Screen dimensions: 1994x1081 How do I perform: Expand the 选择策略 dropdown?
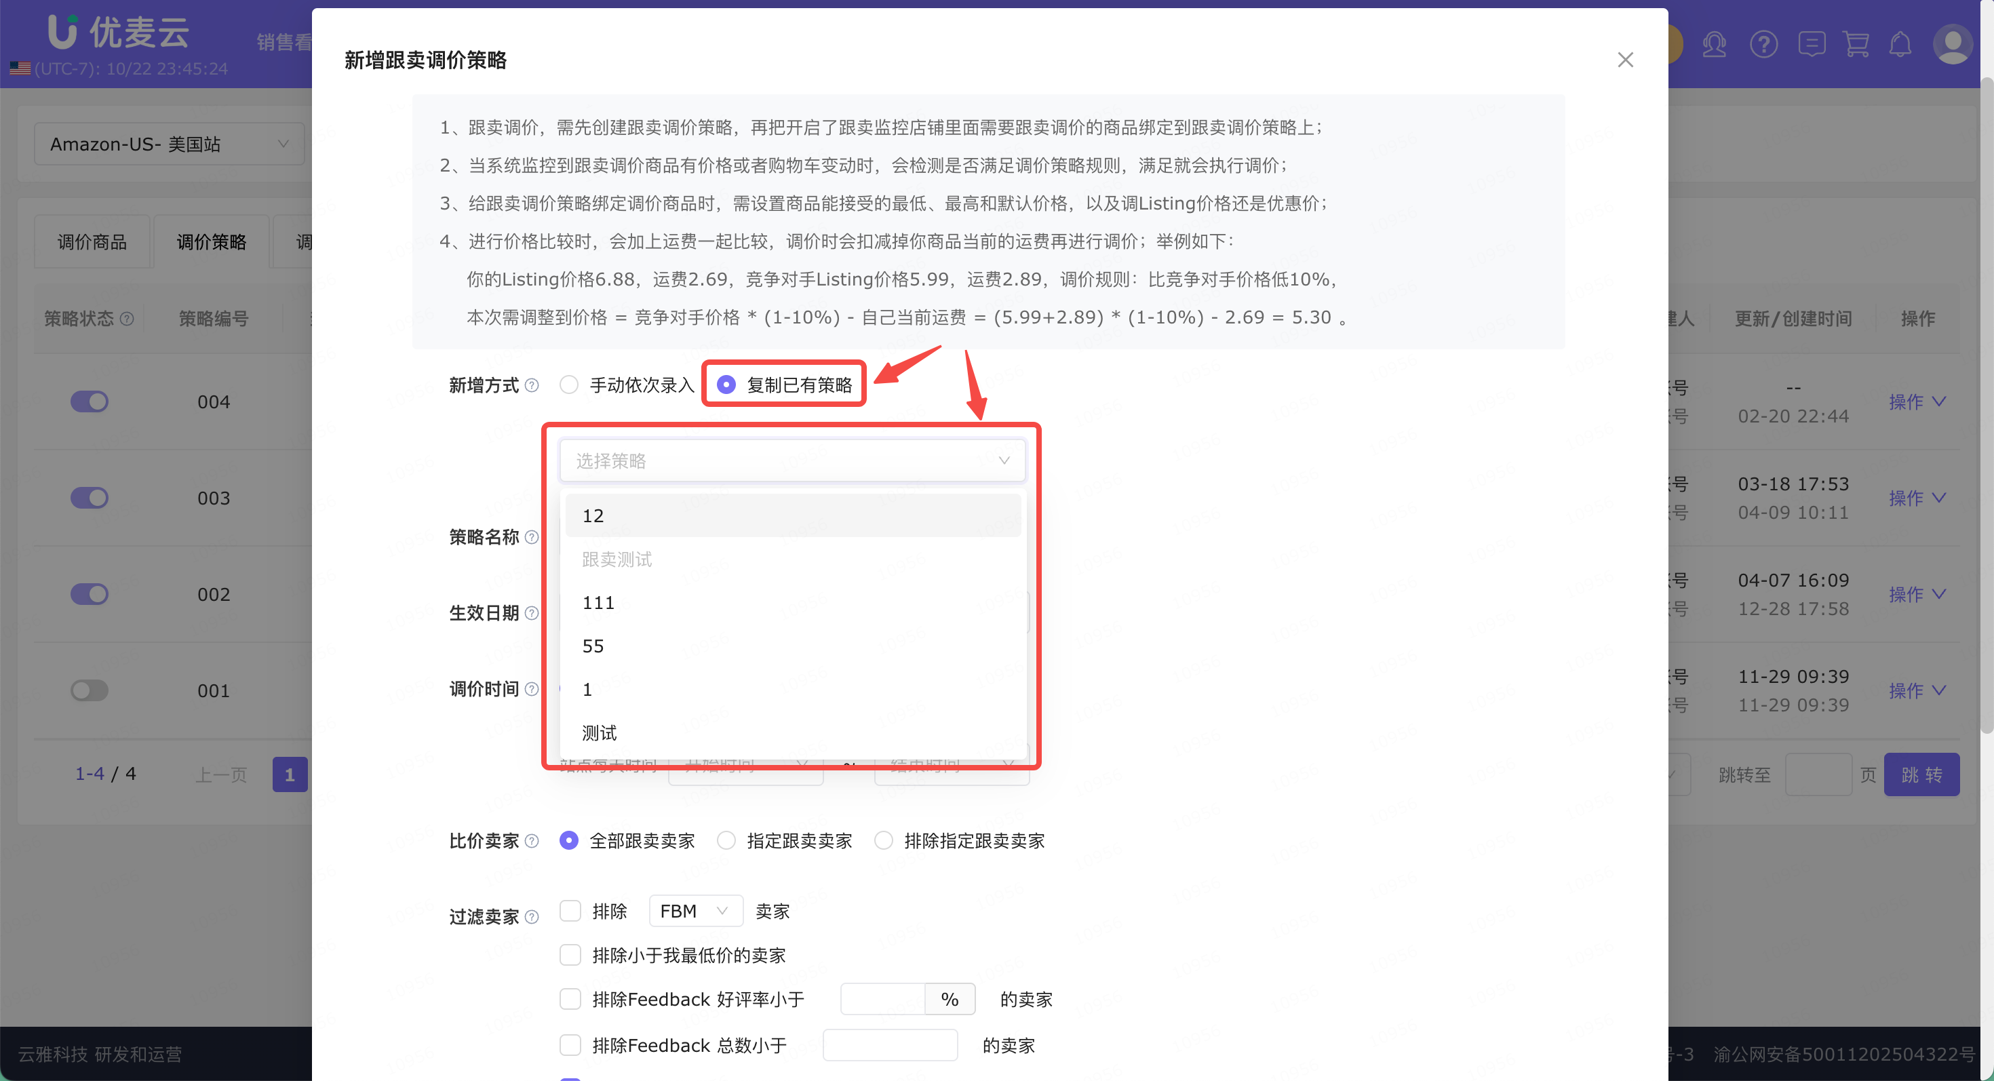point(792,460)
